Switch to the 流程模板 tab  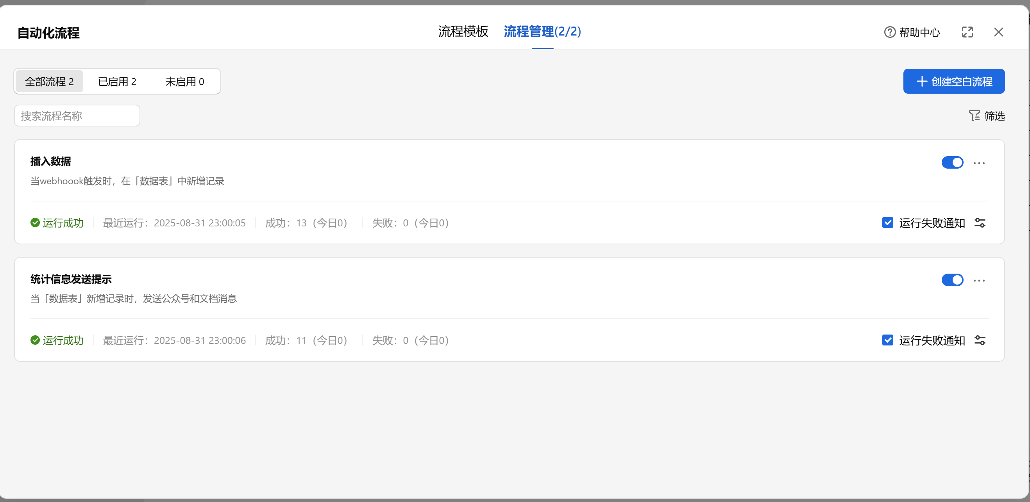pos(463,31)
